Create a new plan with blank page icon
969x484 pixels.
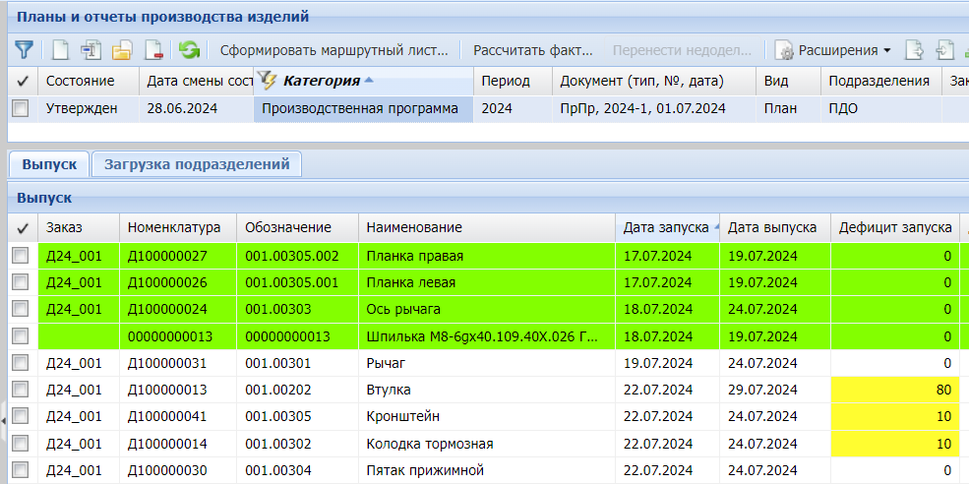[x=61, y=49]
